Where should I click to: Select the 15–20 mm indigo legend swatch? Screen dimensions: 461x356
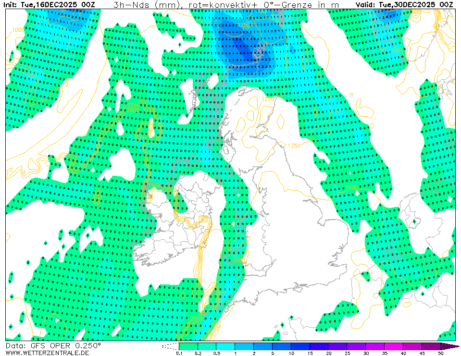click(x=319, y=346)
